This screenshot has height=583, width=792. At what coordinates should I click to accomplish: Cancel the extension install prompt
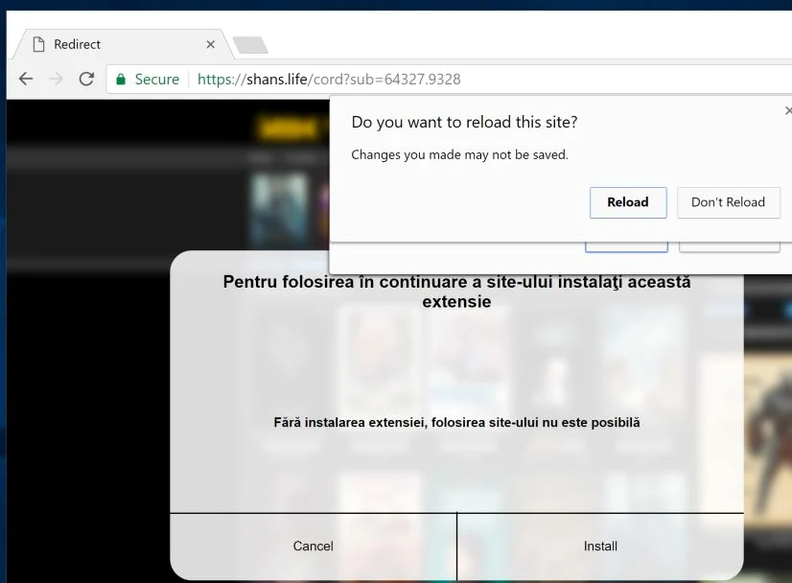pyautogui.click(x=314, y=547)
